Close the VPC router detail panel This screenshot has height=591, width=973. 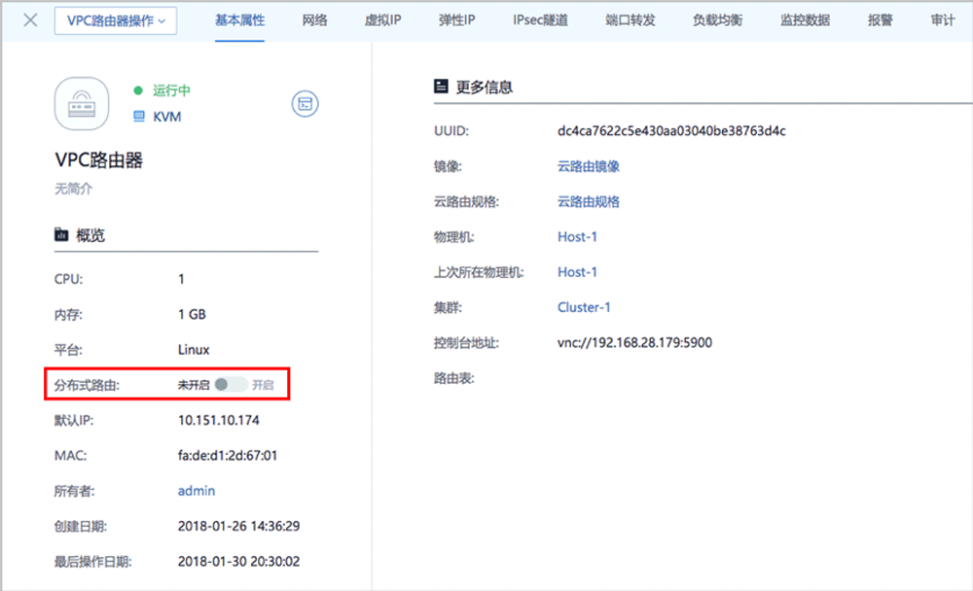coord(30,20)
